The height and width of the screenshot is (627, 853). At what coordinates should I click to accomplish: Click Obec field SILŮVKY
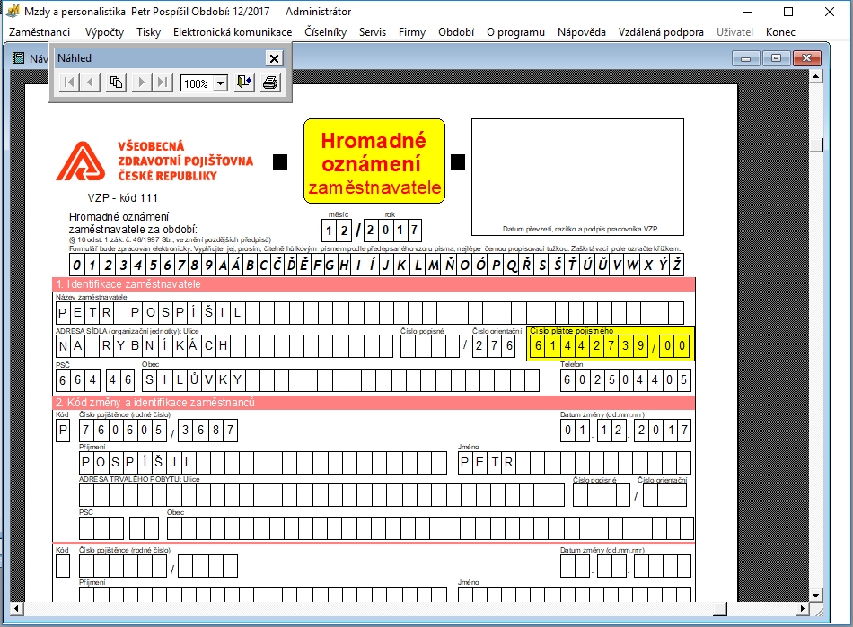(x=340, y=379)
